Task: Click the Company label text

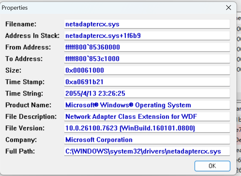Action: tap(21, 140)
